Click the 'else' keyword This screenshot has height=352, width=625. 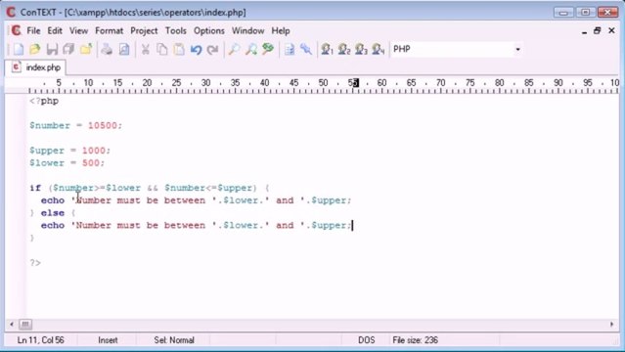(53, 213)
